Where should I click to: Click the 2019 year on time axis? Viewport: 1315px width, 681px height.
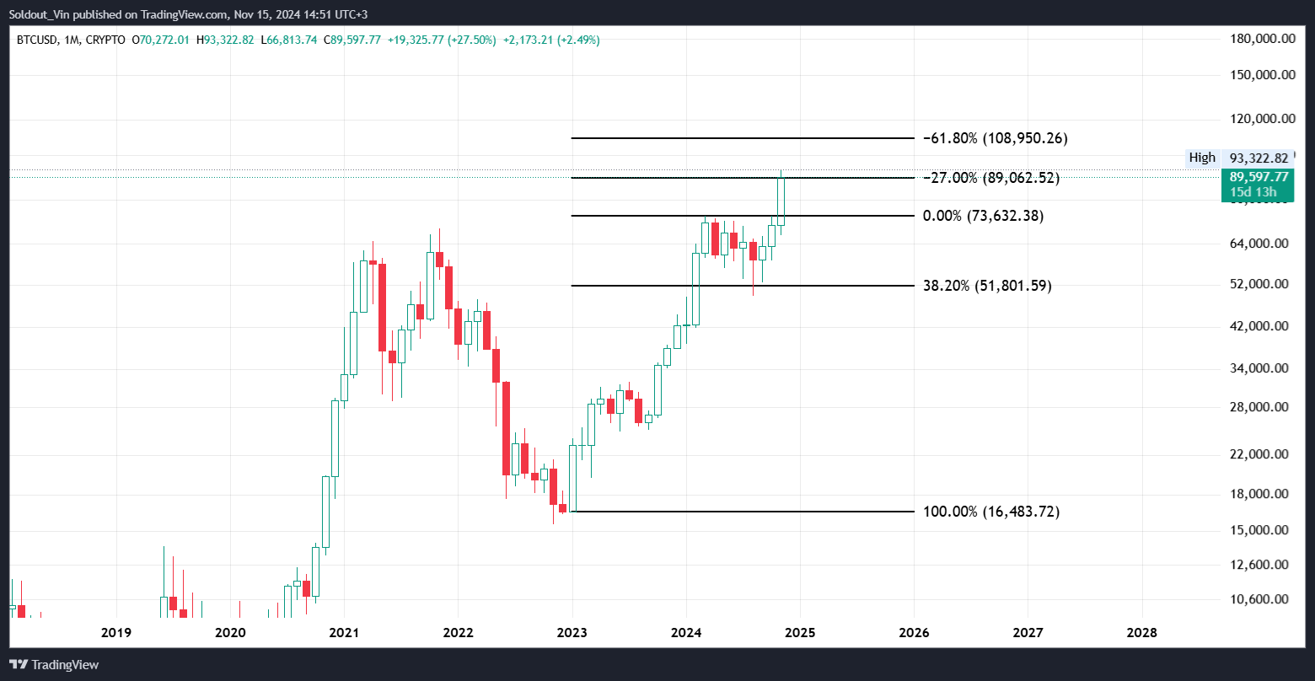pyautogui.click(x=116, y=632)
